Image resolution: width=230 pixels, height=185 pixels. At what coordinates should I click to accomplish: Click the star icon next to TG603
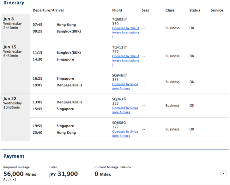125,19
